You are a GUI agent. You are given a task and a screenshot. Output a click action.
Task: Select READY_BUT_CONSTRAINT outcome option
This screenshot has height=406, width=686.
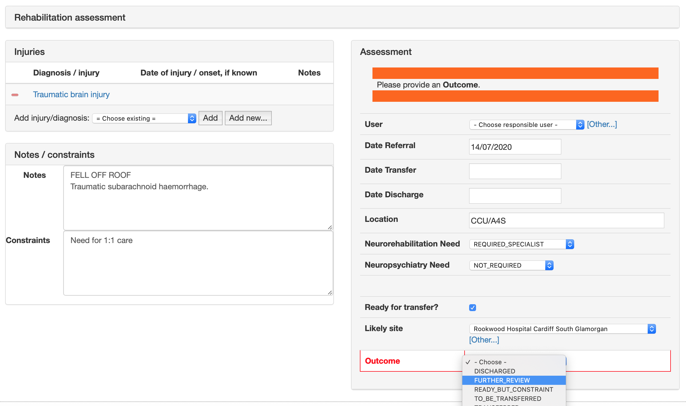[513, 389]
